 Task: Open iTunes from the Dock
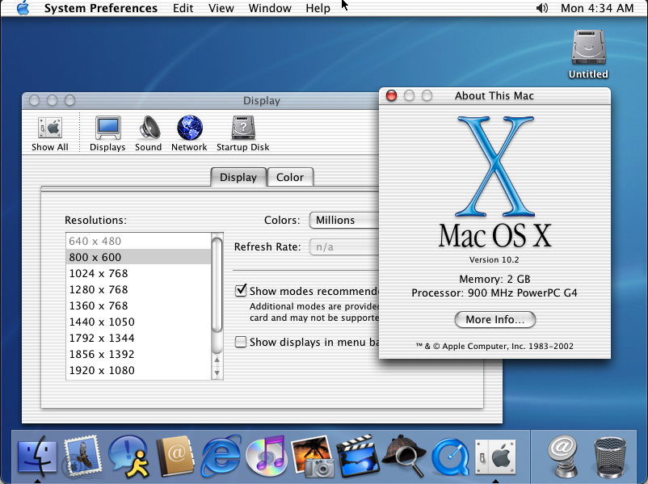[x=267, y=457]
